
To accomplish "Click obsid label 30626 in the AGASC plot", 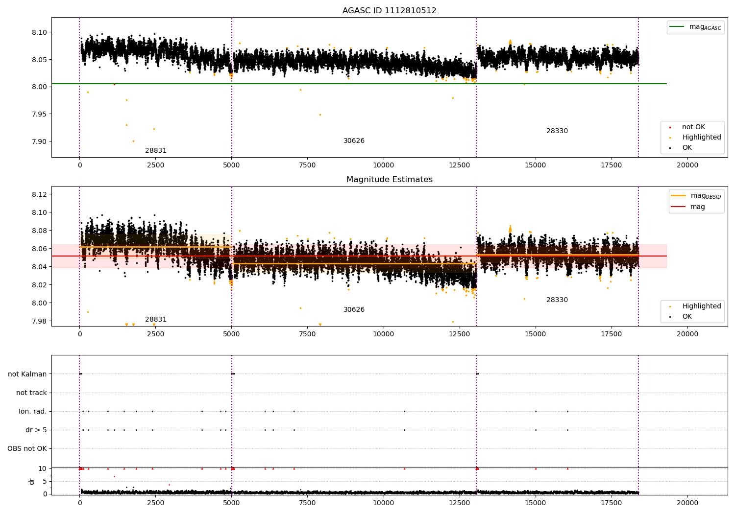I will [x=354, y=141].
